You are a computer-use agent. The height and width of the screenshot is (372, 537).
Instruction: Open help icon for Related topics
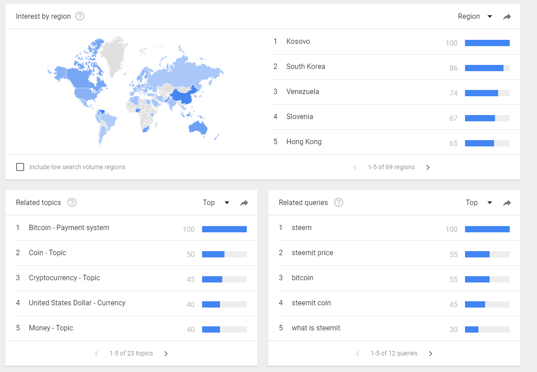72,203
